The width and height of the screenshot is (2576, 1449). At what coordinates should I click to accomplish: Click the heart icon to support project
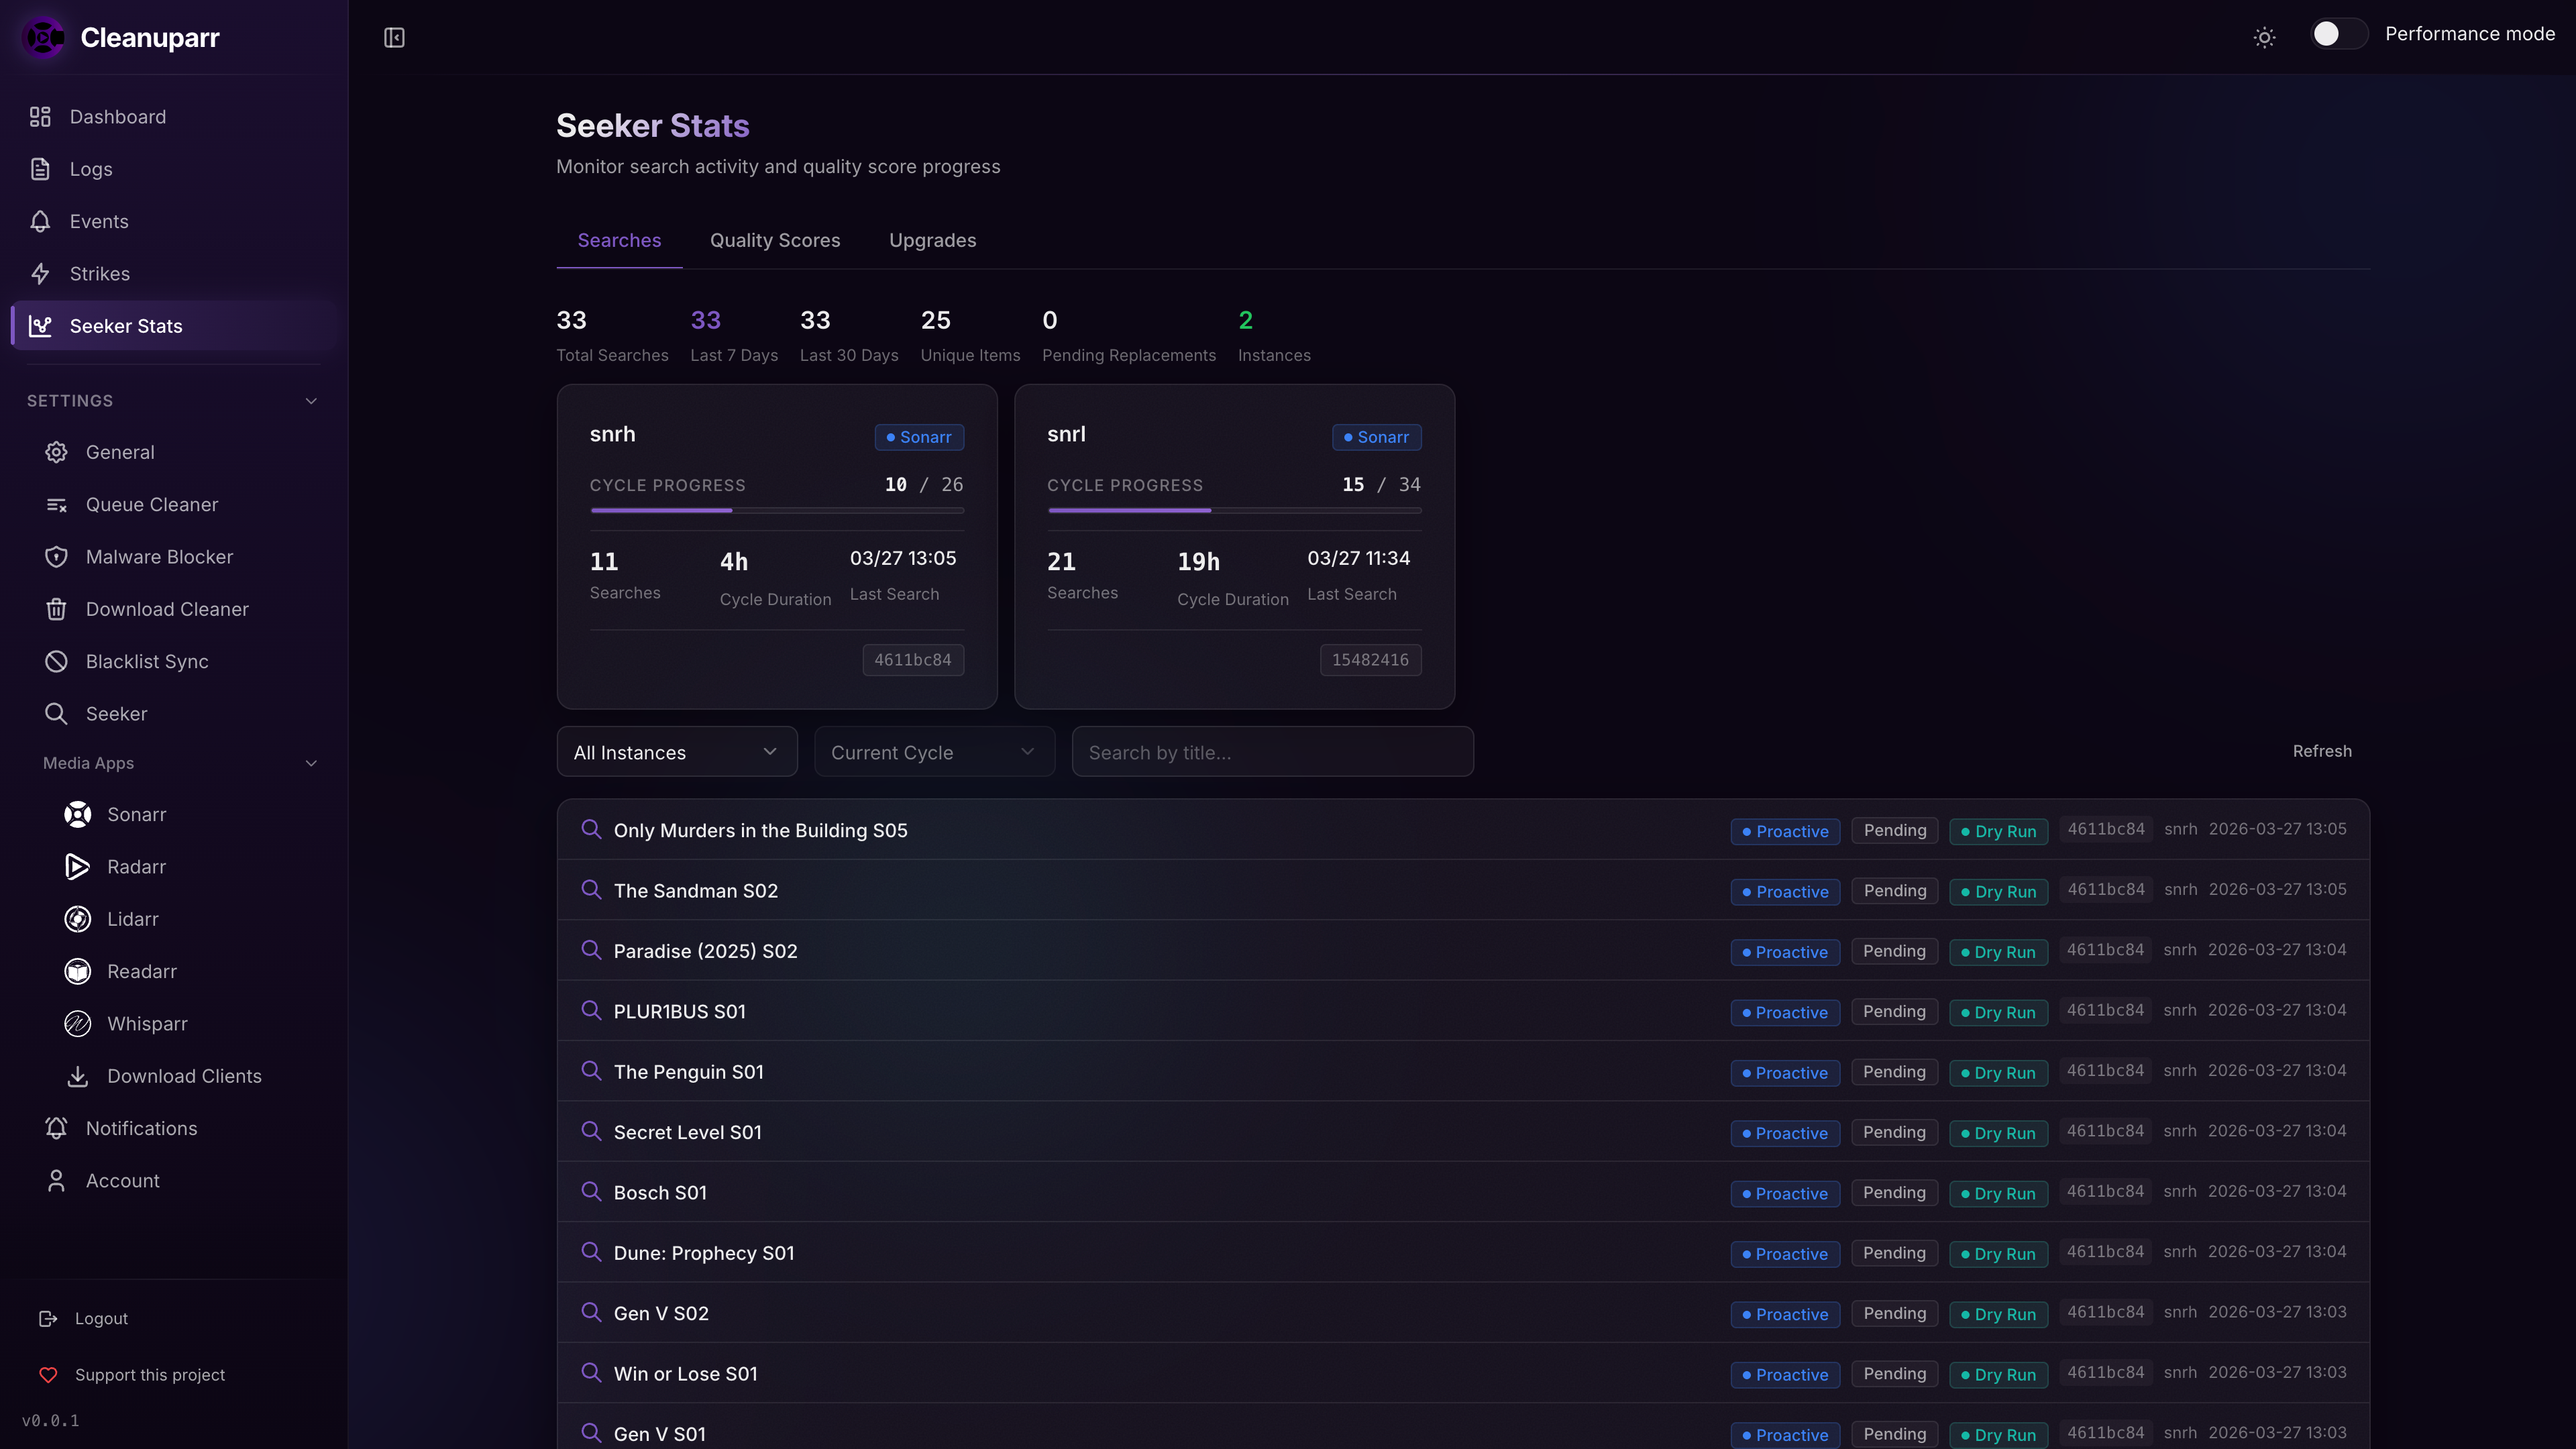tap(48, 1375)
